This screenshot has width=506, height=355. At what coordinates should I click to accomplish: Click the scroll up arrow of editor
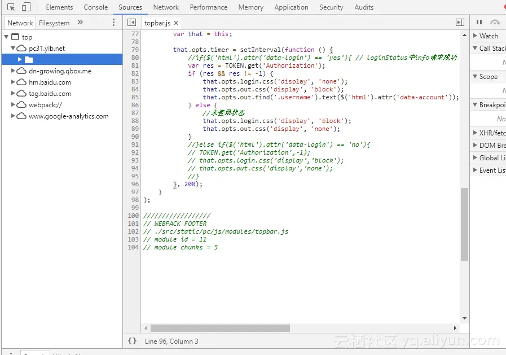coord(464,35)
